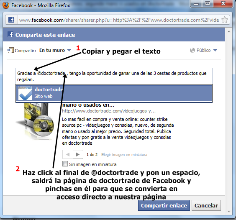Enable the Sin imagen en miniatura checkbox
236x220 pixels.
[65, 164]
